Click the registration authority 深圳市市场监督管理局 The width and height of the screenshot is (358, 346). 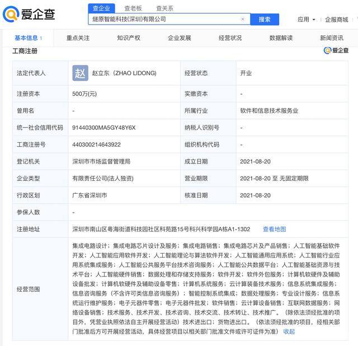coord(101,162)
